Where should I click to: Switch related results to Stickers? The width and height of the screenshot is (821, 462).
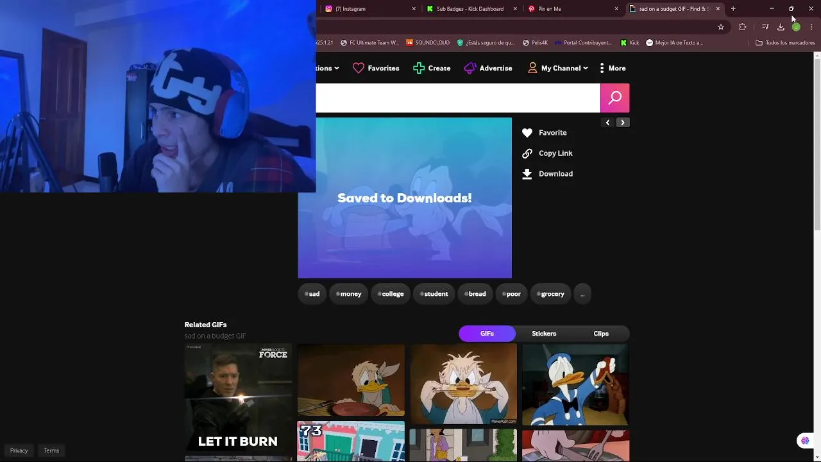[x=544, y=334]
